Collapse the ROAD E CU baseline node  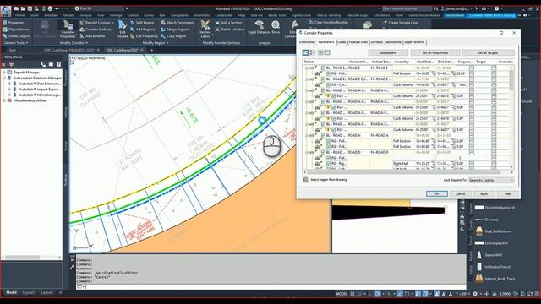tap(306, 79)
